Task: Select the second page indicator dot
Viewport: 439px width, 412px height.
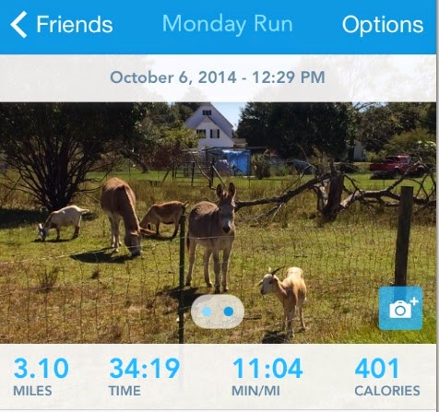Action: tap(229, 312)
